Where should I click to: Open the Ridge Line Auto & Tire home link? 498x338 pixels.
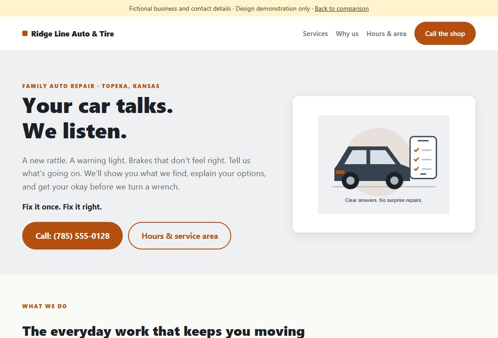[x=68, y=34]
